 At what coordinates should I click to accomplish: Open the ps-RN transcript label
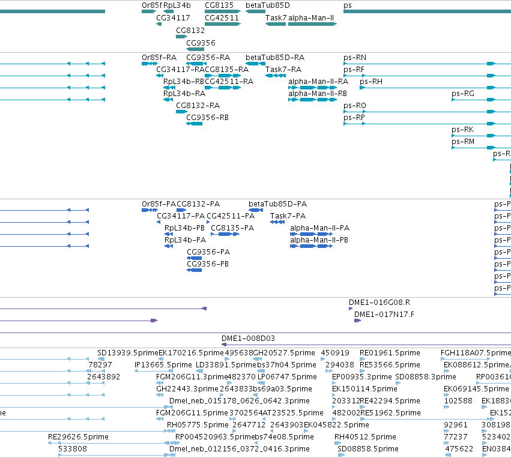coord(355,58)
